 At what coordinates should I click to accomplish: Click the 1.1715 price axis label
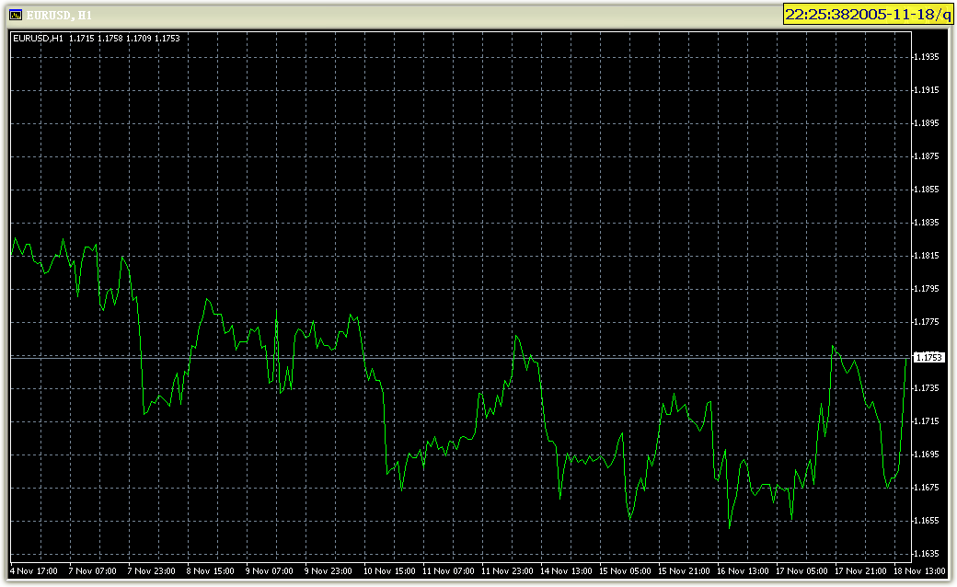(927, 421)
